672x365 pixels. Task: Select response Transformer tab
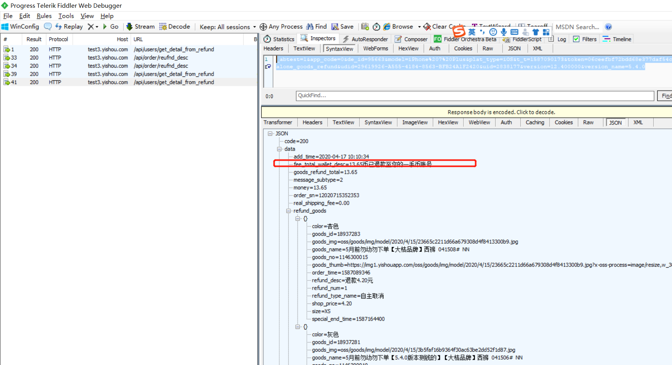278,122
